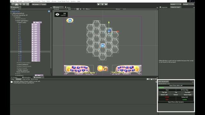The width and height of the screenshot is (205, 115).
Task: Select the M icon on the central hex cell
Action: pyautogui.click(x=103, y=45)
